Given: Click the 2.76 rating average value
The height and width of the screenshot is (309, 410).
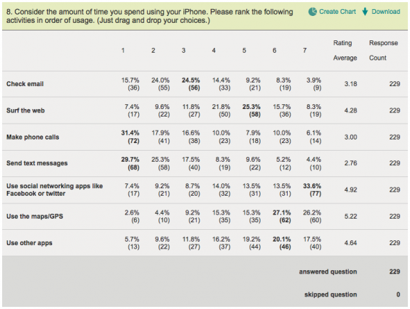Looking at the screenshot, I should pos(350,163).
